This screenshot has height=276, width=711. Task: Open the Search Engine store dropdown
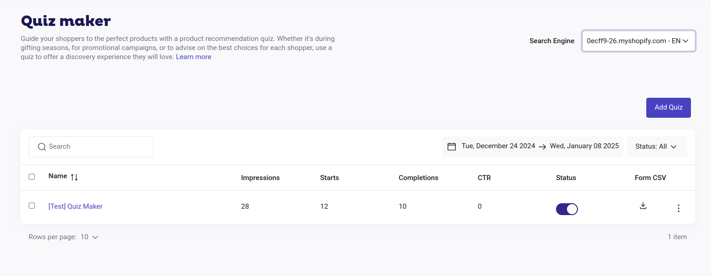coord(639,41)
